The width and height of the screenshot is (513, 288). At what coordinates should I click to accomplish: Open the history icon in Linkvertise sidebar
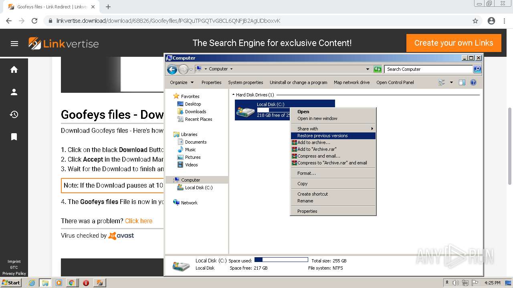[x=14, y=114]
